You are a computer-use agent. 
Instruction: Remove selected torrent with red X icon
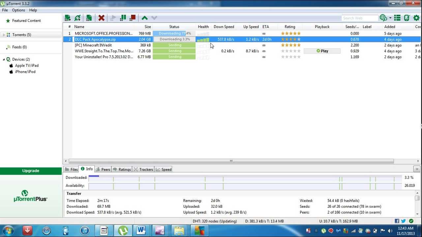tap(102, 18)
